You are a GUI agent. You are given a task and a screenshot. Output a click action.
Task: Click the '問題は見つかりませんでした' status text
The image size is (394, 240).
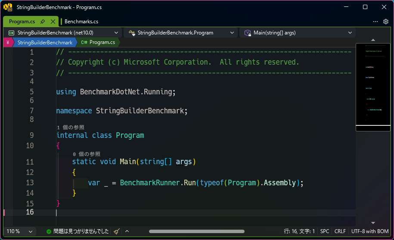81,231
